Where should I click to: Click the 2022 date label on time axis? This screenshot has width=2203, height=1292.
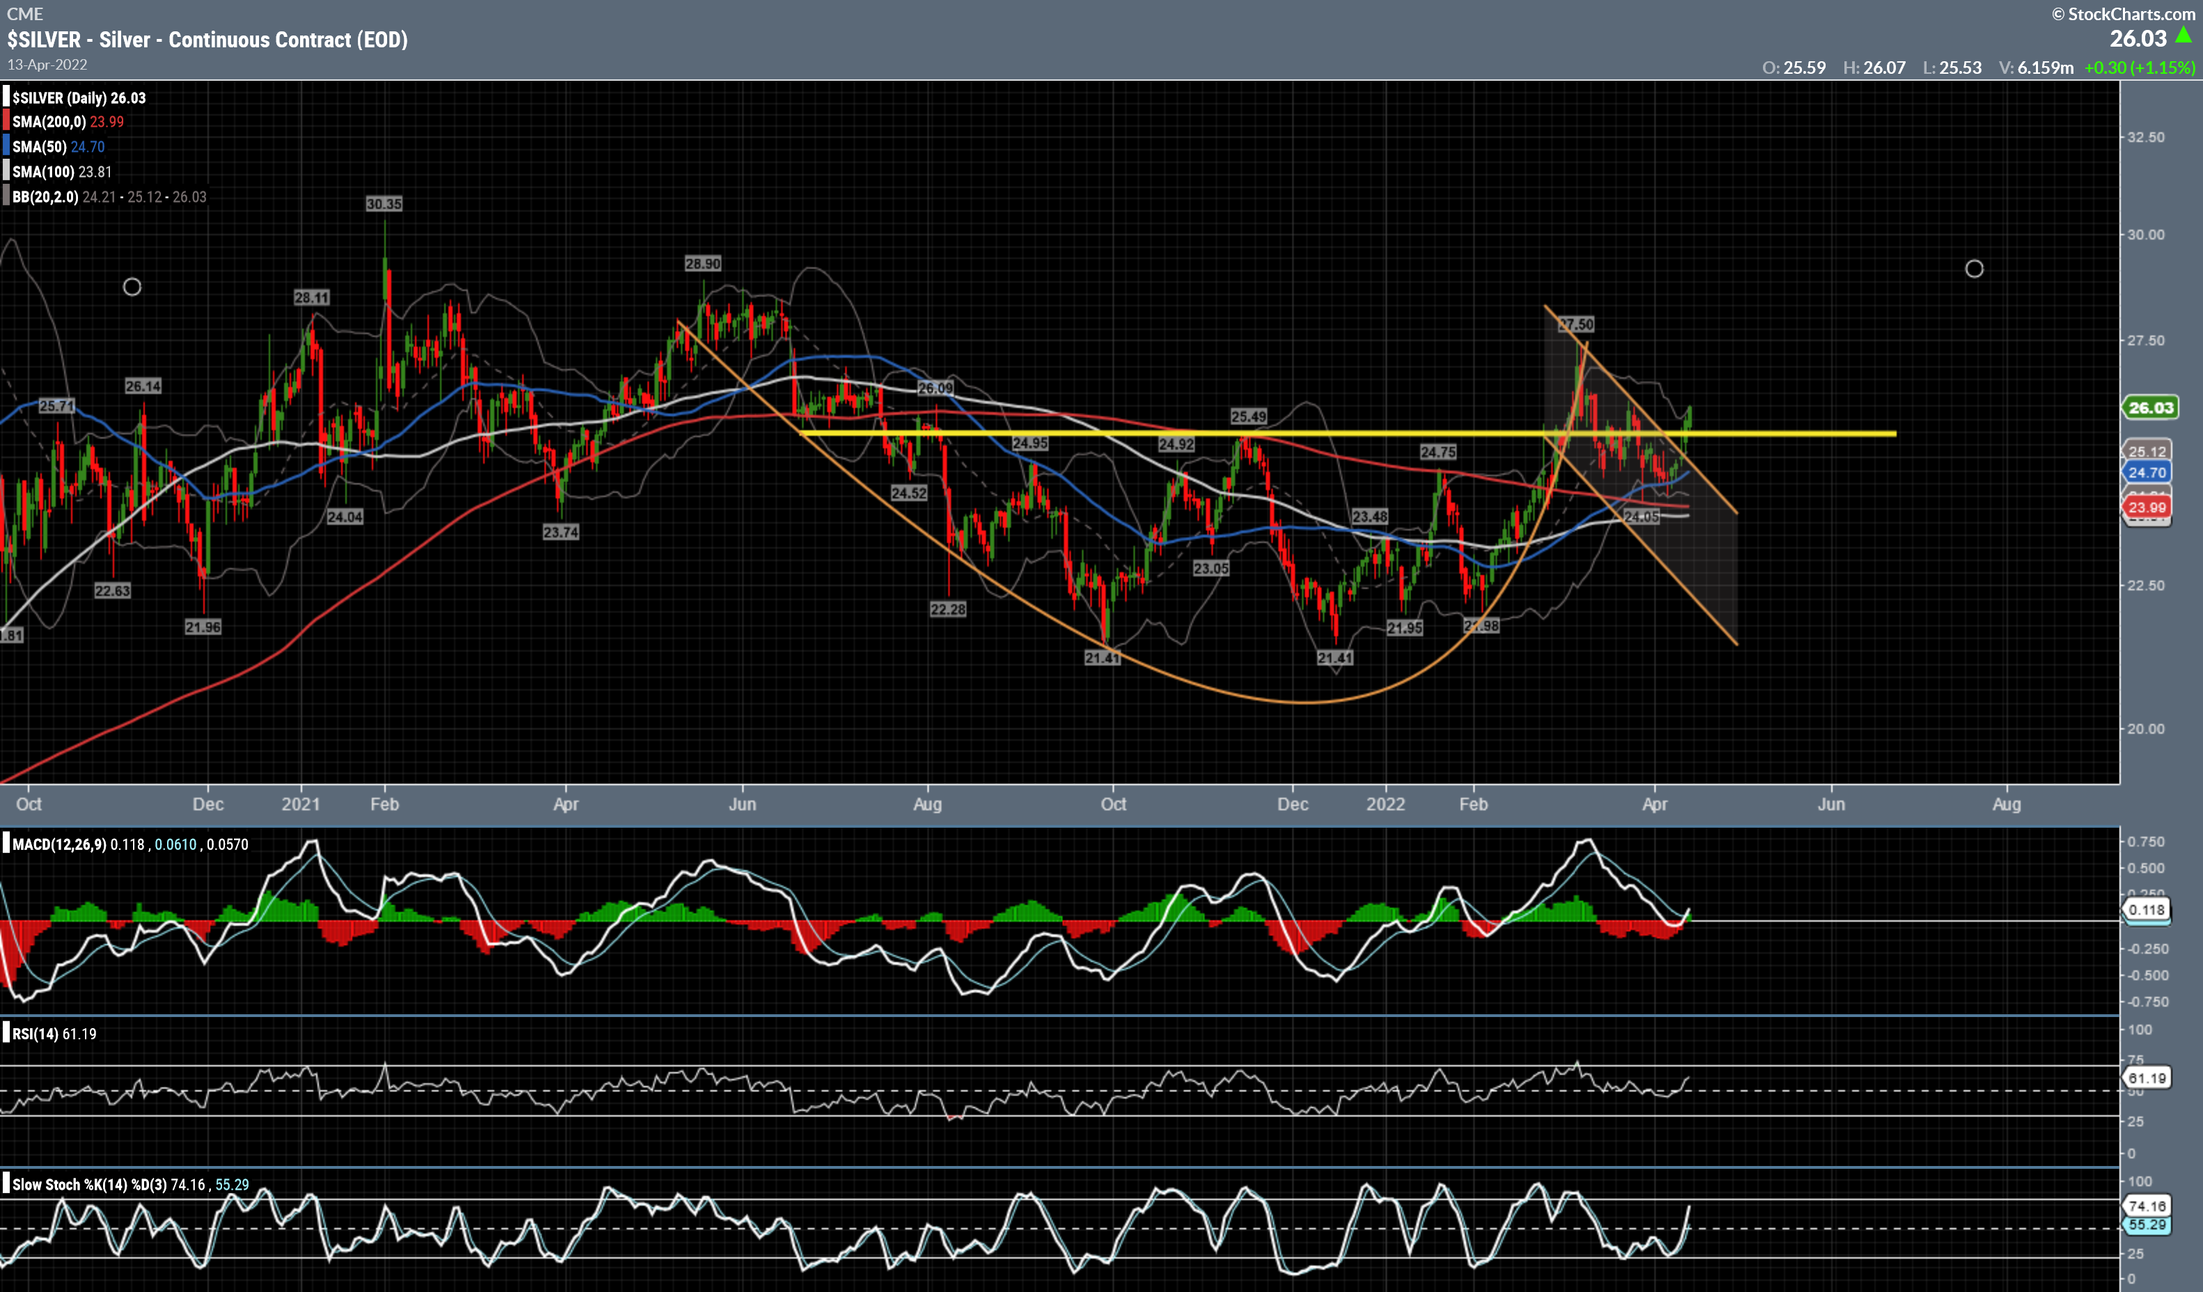(x=1386, y=804)
